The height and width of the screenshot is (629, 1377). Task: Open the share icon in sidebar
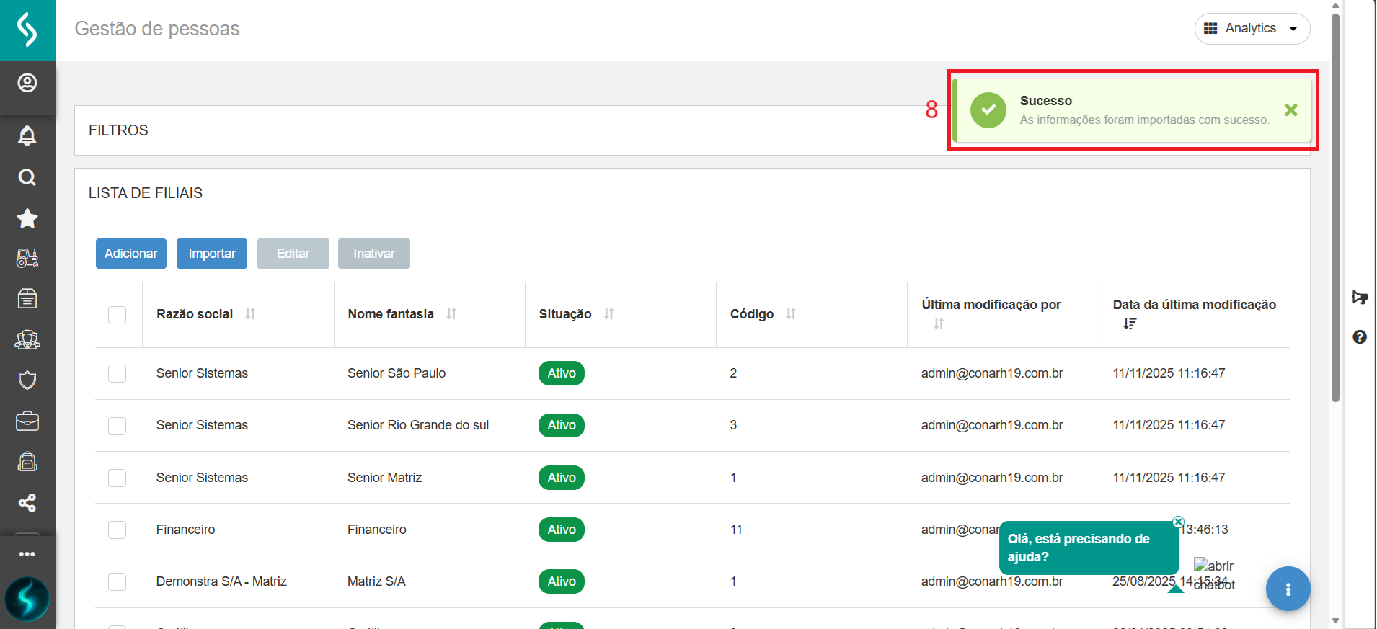point(27,503)
